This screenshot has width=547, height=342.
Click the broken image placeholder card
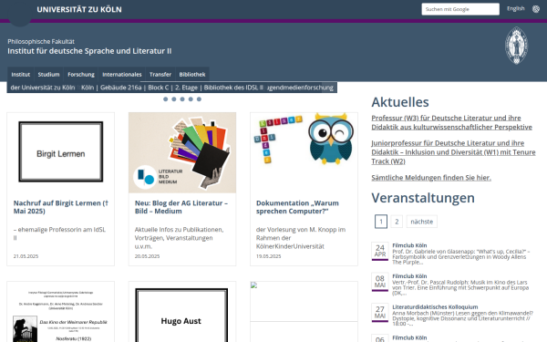pos(304,312)
